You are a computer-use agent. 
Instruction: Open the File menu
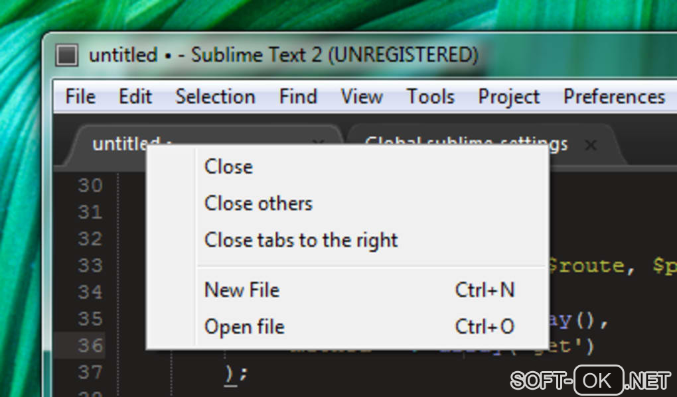tap(80, 97)
